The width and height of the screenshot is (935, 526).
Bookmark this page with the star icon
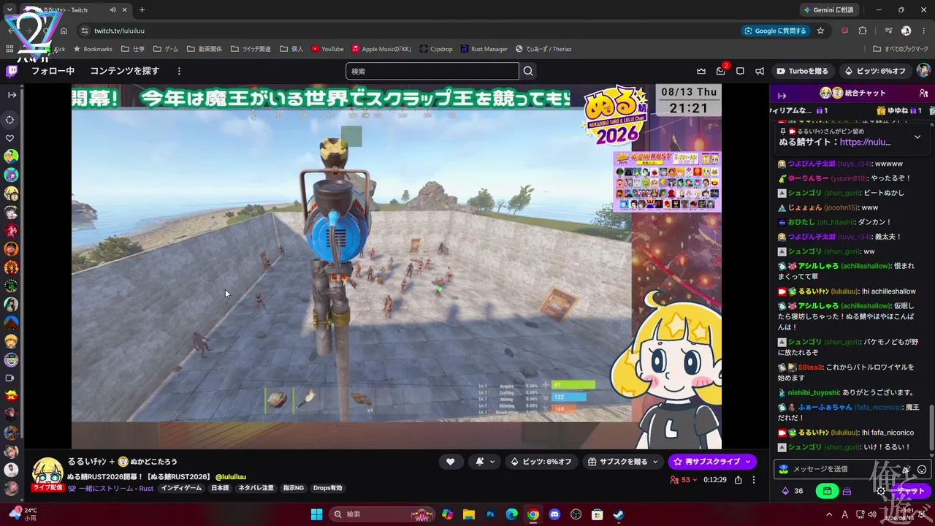click(820, 31)
